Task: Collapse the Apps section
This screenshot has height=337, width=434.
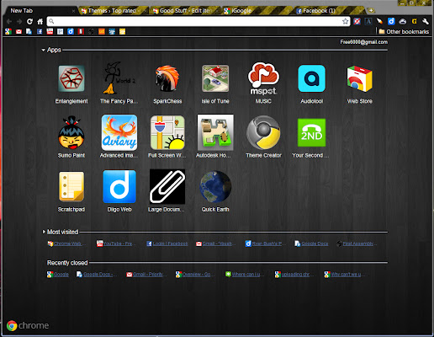Action: [43, 50]
